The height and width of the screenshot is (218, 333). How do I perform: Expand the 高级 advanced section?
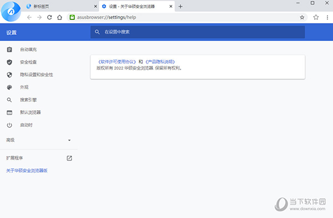coord(39,140)
